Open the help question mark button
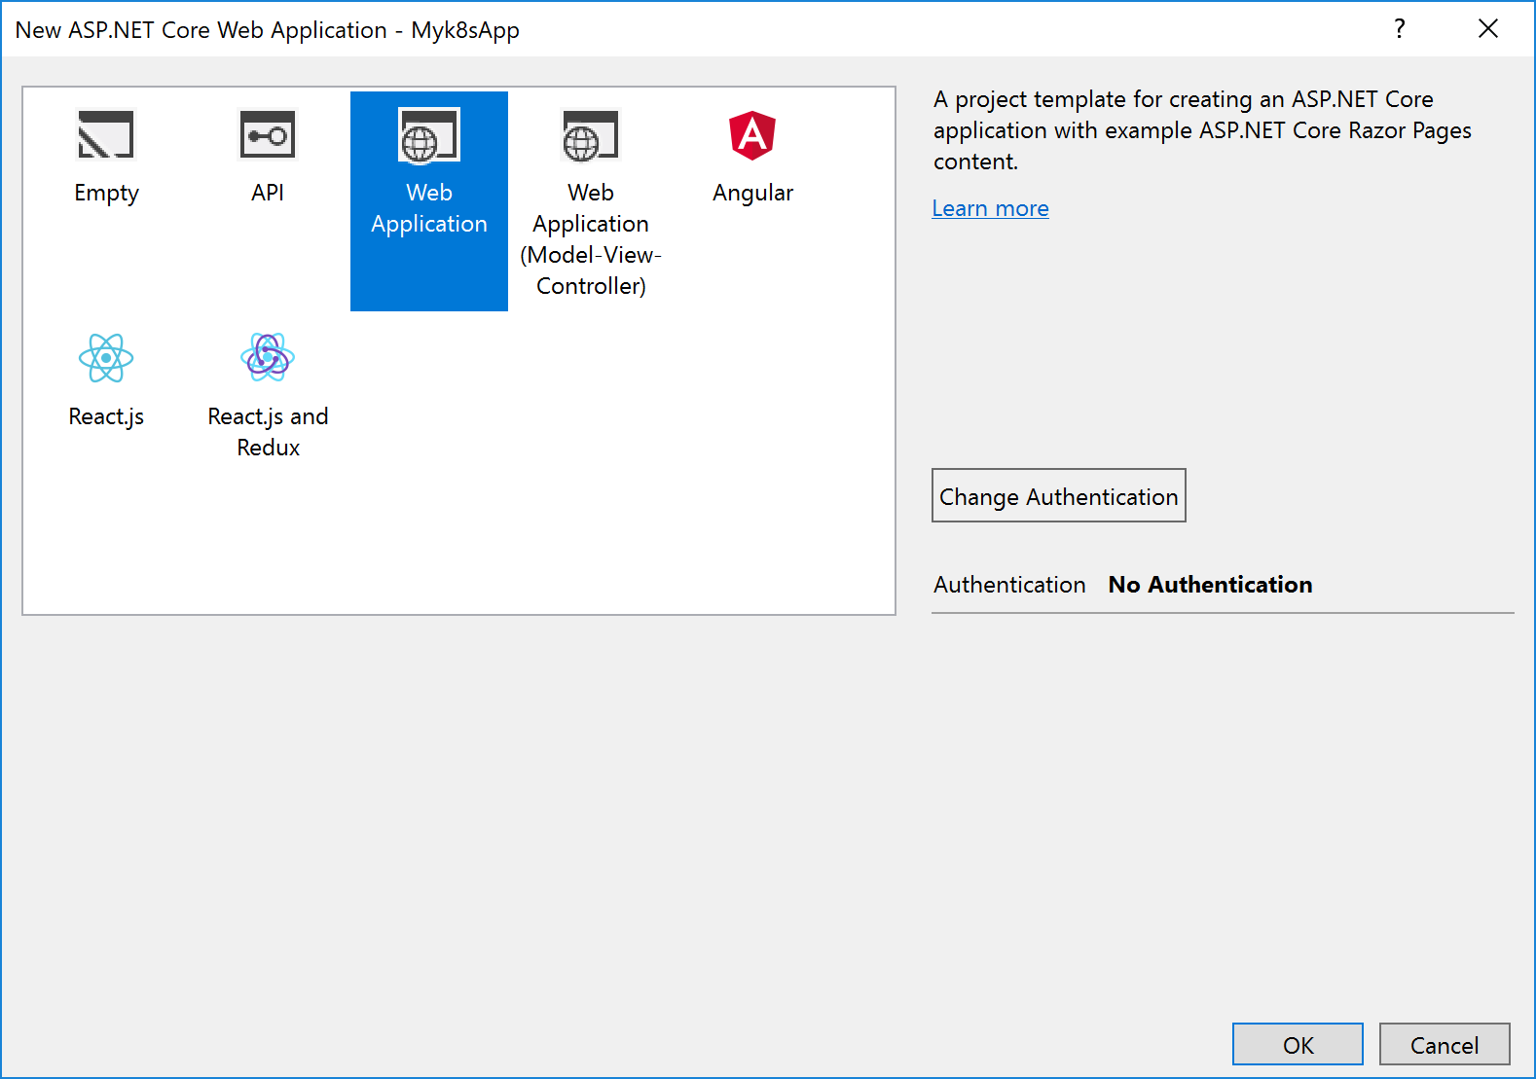Viewport: 1536px width, 1079px height. pos(1400,29)
